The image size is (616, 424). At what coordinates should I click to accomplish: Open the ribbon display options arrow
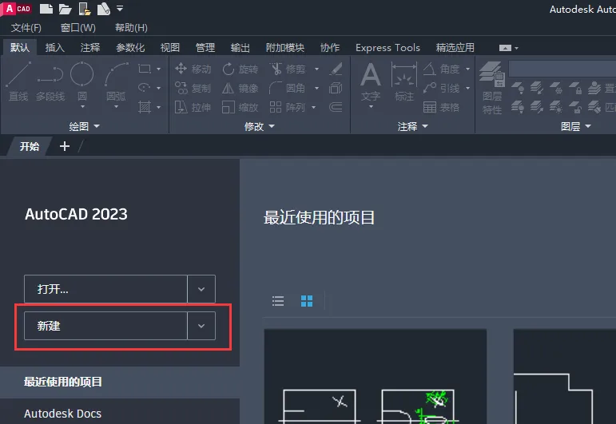(x=517, y=48)
